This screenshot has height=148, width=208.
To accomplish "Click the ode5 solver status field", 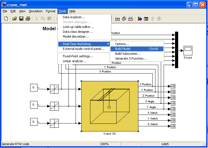I will click(x=181, y=144).
